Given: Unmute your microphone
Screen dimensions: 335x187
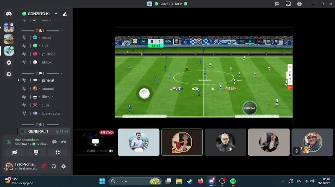Looking at the screenshot, I should pos(44,166).
